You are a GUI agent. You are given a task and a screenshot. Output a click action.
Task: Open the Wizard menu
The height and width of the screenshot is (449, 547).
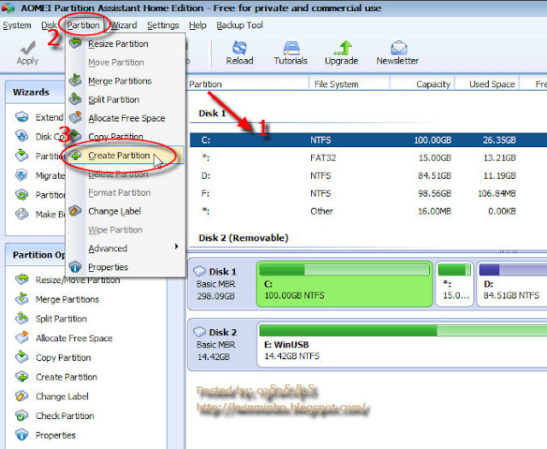pos(124,26)
